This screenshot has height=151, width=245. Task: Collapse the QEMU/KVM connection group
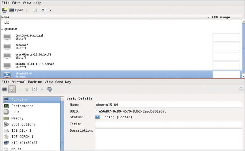2,29
